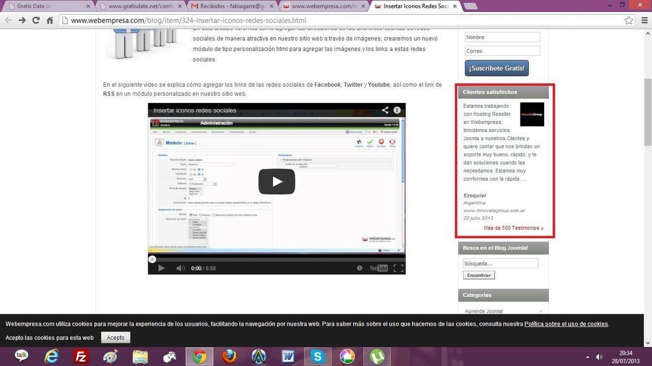
Task: Click the InnovateGroup client logo thumbnail
Action: (532, 114)
